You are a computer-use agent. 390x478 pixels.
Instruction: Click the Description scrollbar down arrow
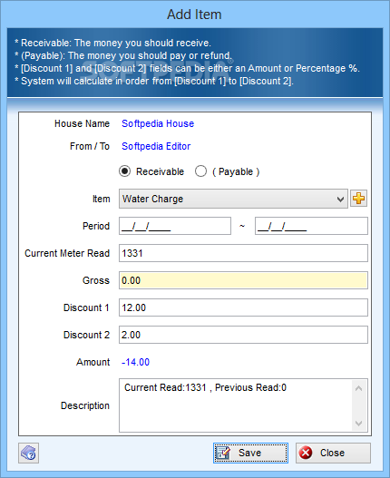pos(359,424)
